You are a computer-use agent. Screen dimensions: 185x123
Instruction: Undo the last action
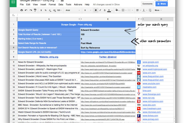pos(26,10)
